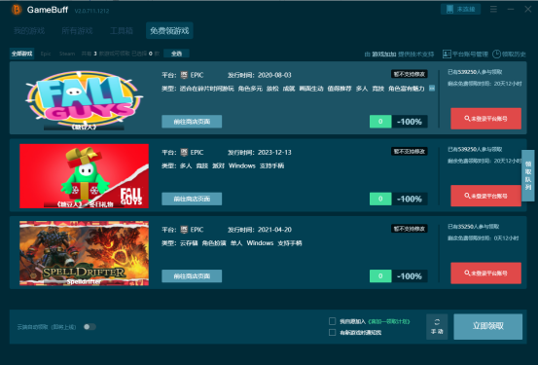Expand the 领取队列 side panel

point(528,175)
